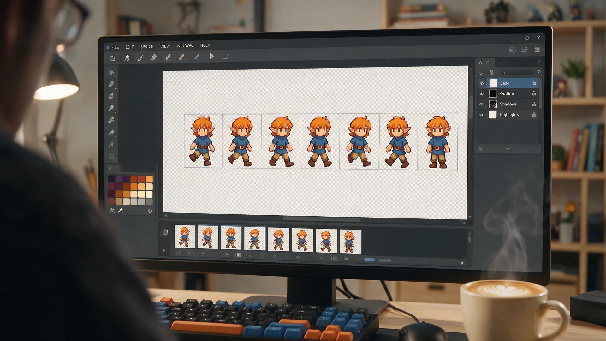Toggle the lock on the Shadows layer
This screenshot has width=606, height=341.
point(534,104)
